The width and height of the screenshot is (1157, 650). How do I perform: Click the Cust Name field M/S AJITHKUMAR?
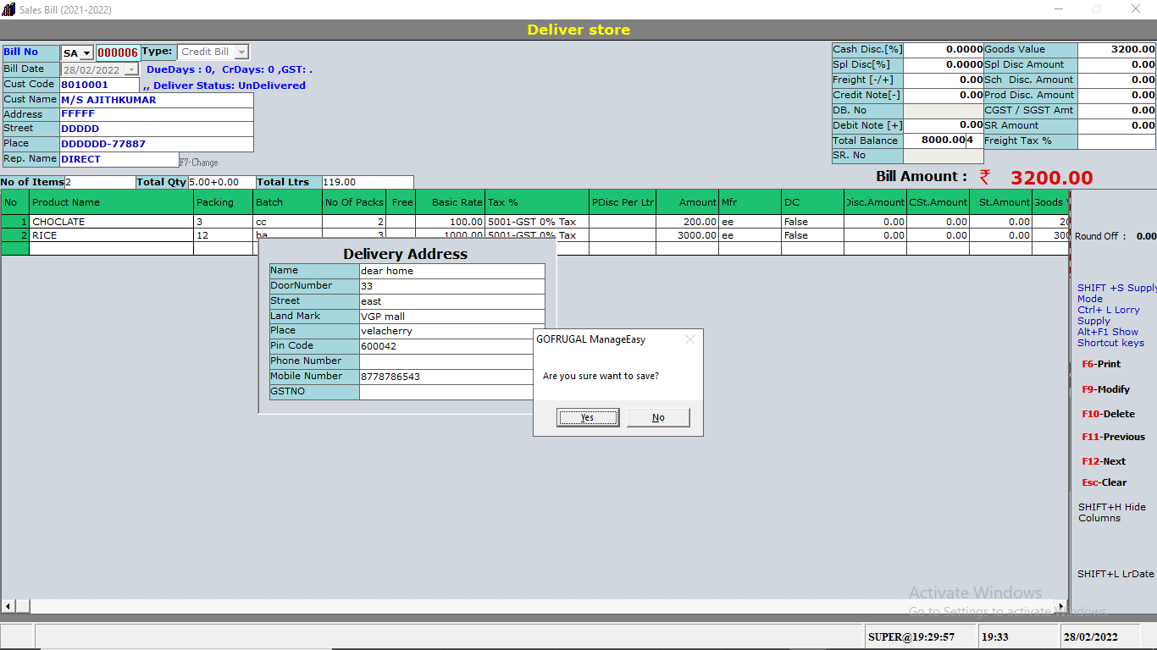pos(157,100)
